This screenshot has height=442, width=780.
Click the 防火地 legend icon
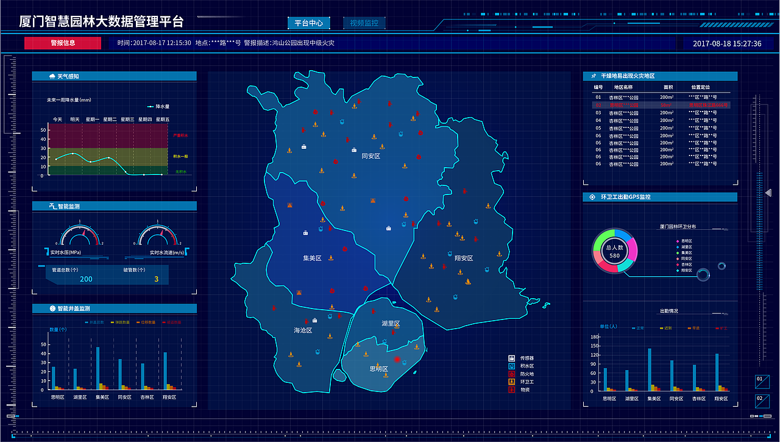point(511,374)
